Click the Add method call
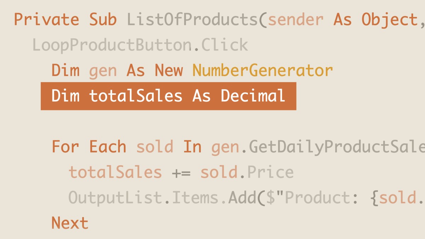 pos(242,198)
